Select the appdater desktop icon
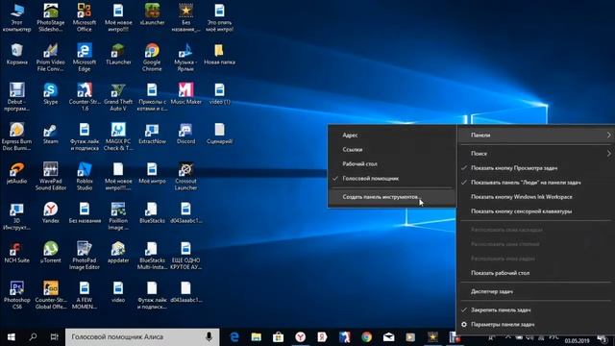 [118, 252]
